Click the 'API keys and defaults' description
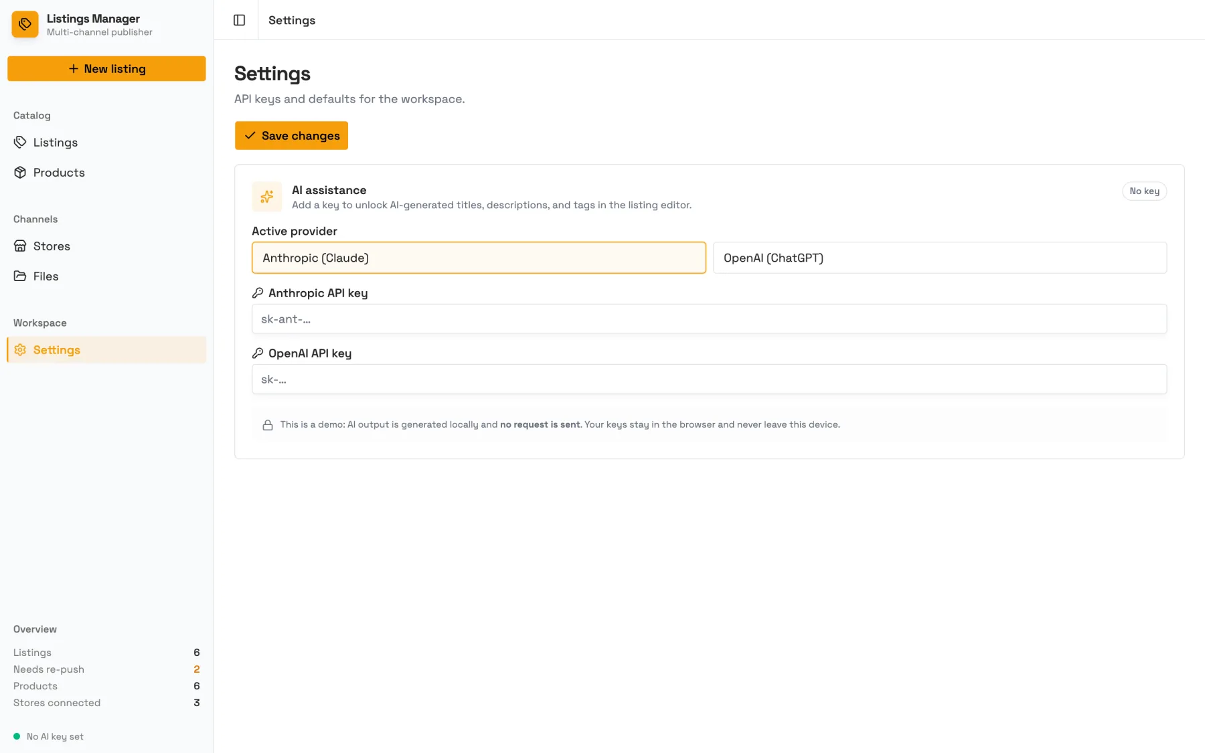Screen dimensions: 1205x753 (349, 99)
